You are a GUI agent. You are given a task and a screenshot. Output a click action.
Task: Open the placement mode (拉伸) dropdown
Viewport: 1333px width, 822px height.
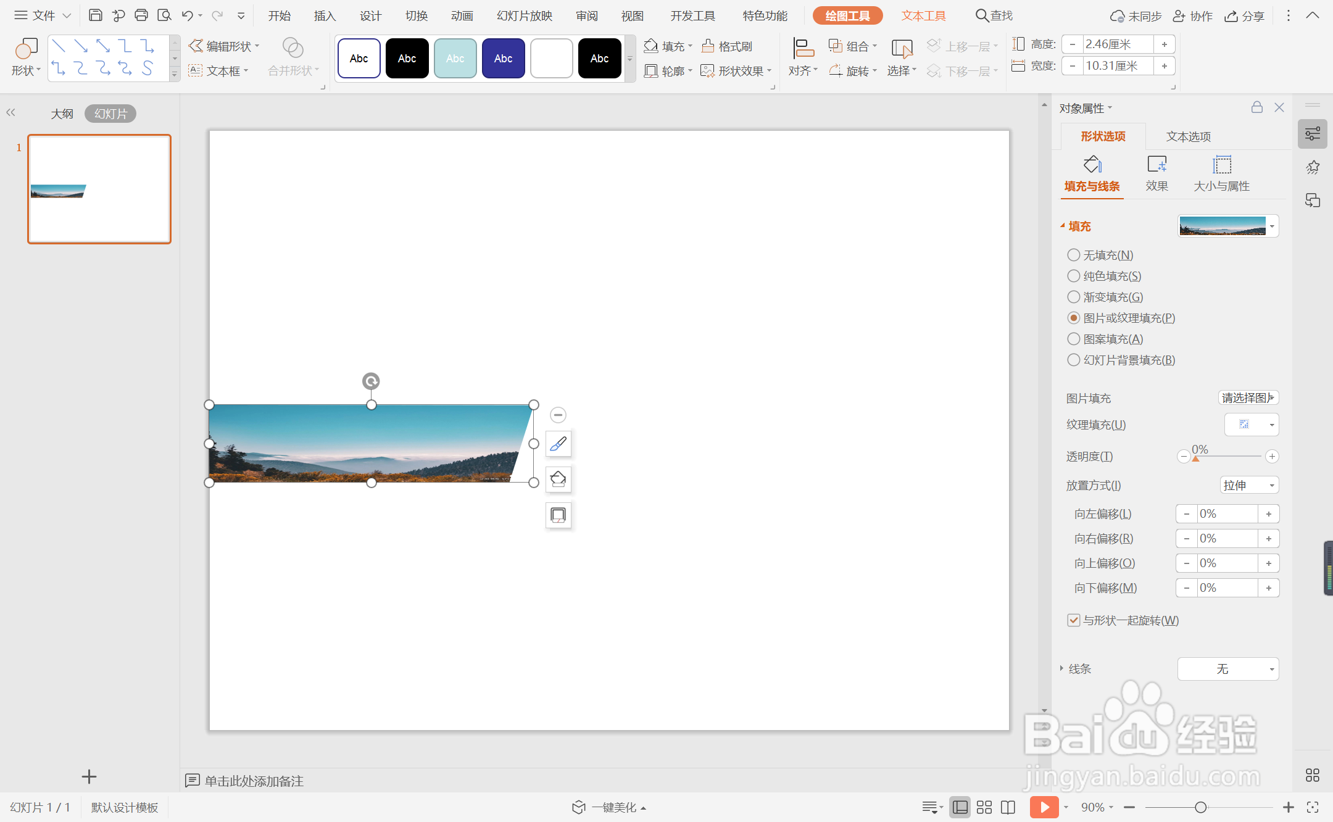pyautogui.click(x=1249, y=485)
